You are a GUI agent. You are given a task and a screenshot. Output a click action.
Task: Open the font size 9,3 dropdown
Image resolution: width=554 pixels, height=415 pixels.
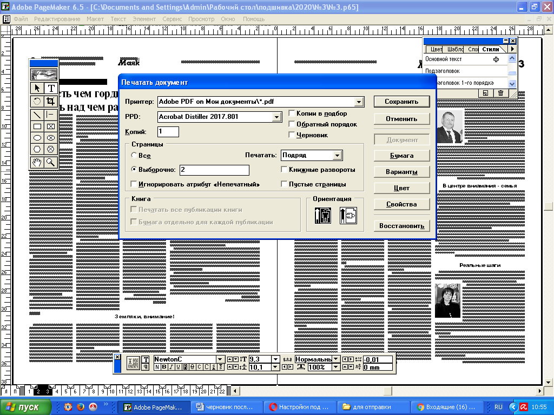(x=275, y=359)
